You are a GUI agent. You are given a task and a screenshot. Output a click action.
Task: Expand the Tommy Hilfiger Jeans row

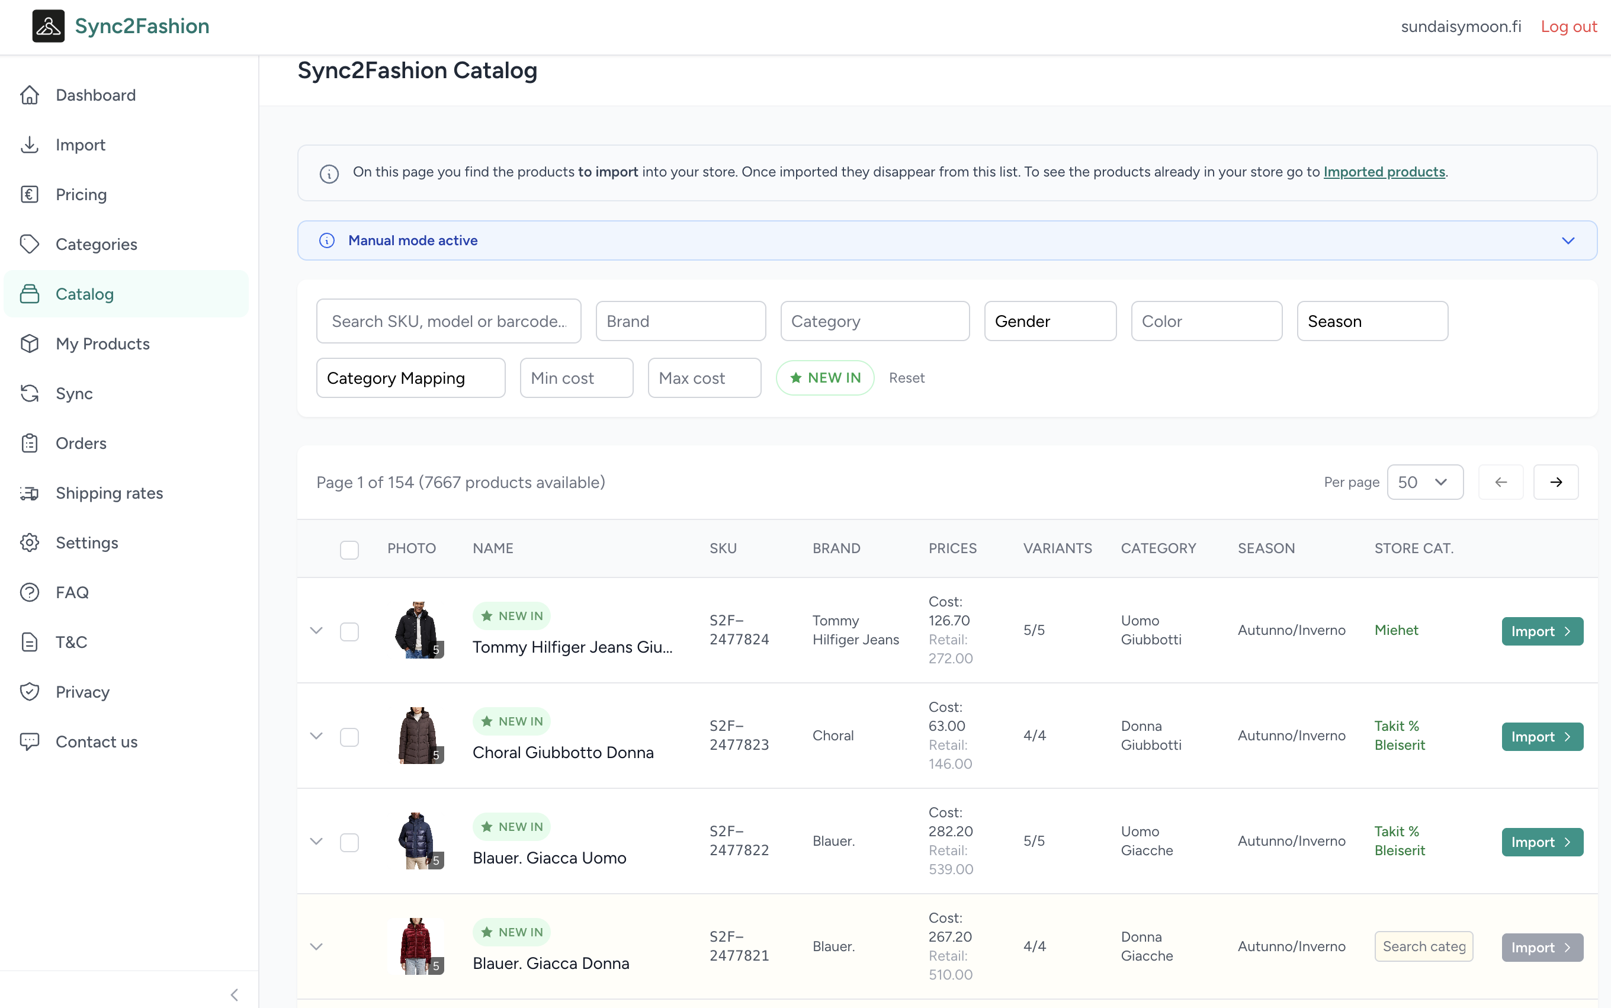coord(317,631)
